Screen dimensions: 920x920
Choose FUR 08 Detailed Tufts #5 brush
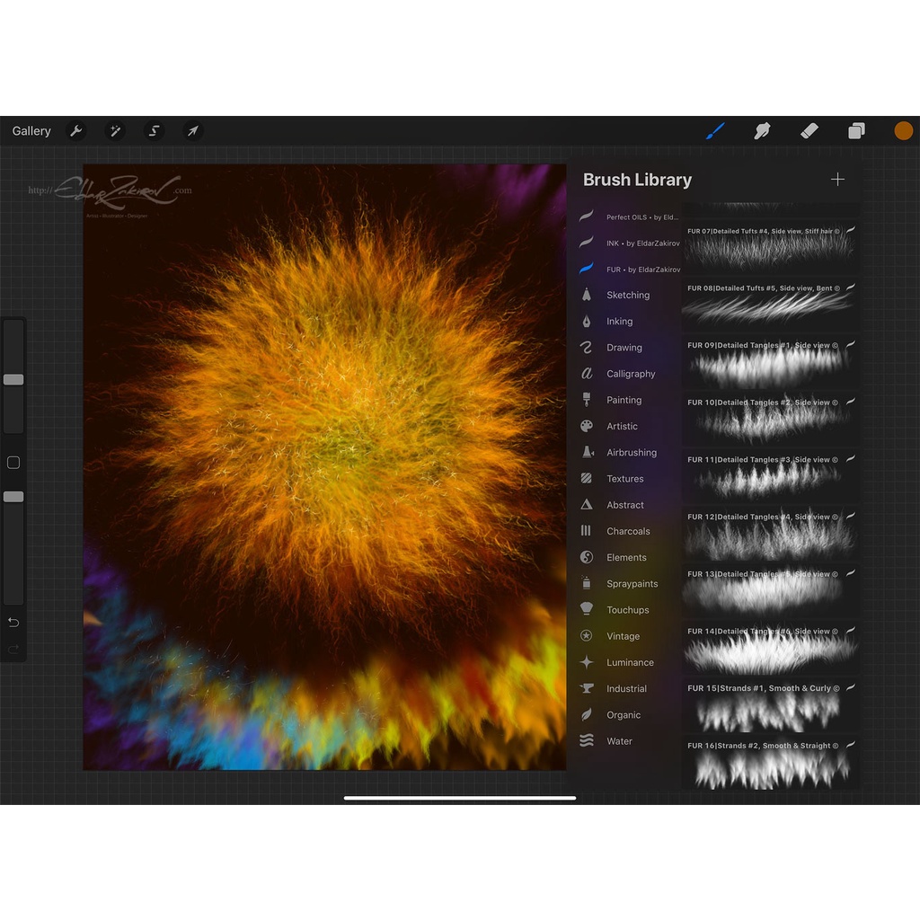tap(769, 302)
